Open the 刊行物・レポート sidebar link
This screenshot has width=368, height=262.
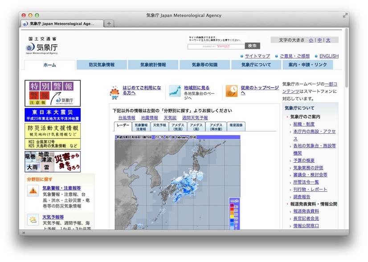point(310,189)
